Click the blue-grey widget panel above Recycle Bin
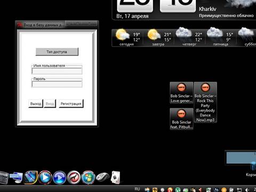The image size is (256, 192). pyautogui.click(x=241, y=157)
